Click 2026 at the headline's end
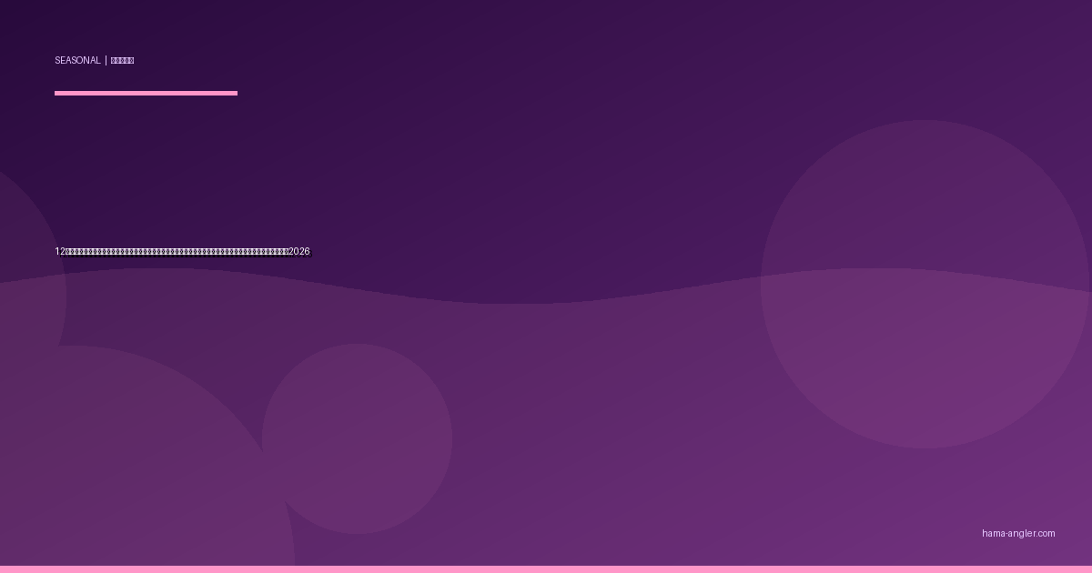The image size is (1092, 573). pos(299,252)
